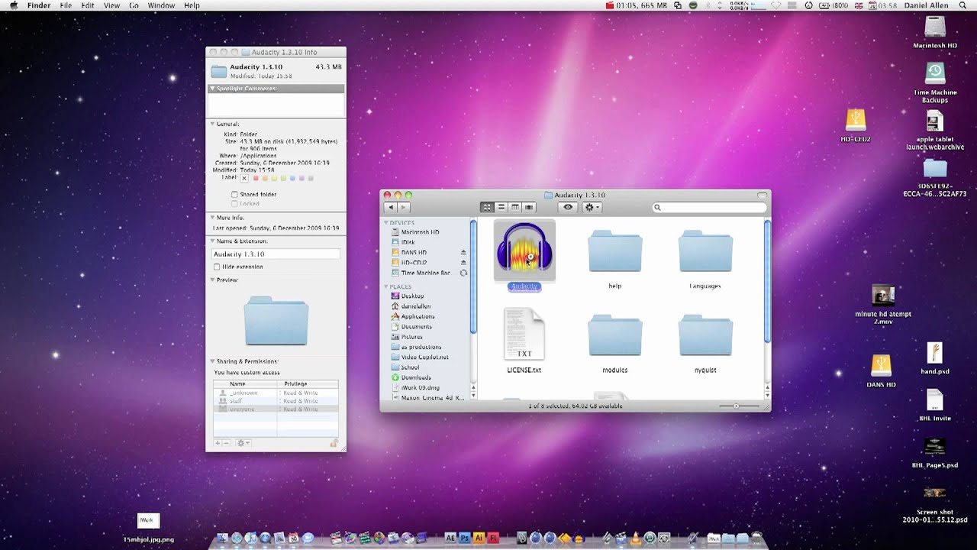Image resolution: width=977 pixels, height=550 pixels.
Task: Open the LICENSE.txt file
Action: (x=524, y=334)
